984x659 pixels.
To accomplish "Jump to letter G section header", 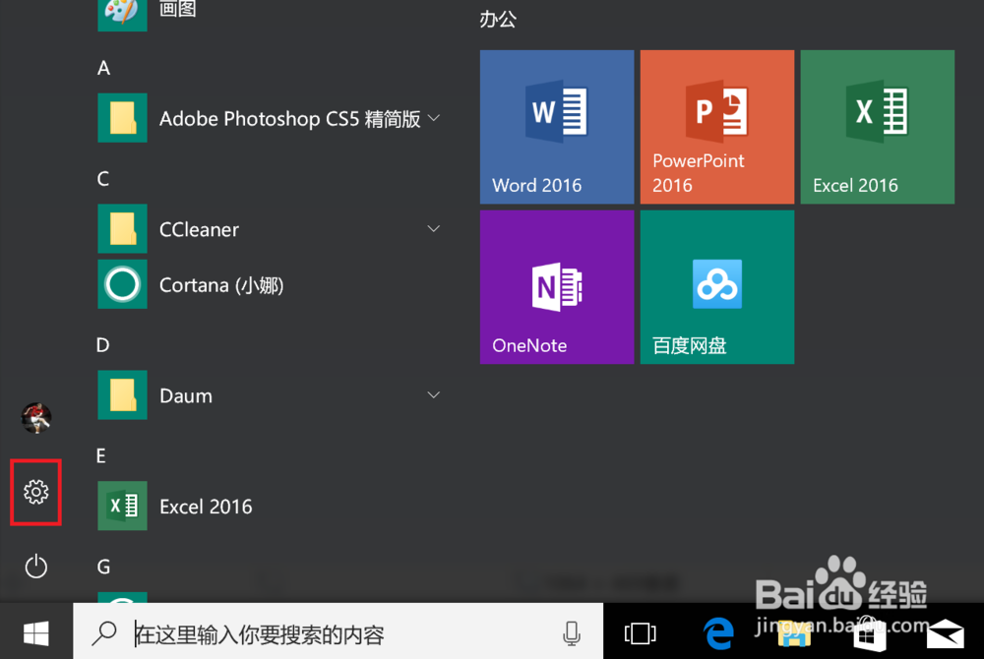I will (x=103, y=567).
